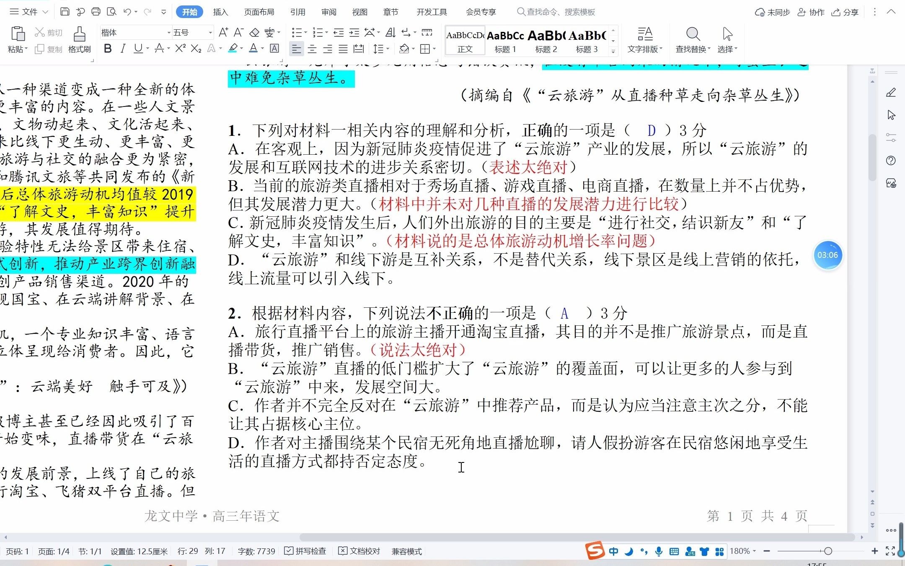Click the Save icon in quick access toolbar

click(65, 12)
